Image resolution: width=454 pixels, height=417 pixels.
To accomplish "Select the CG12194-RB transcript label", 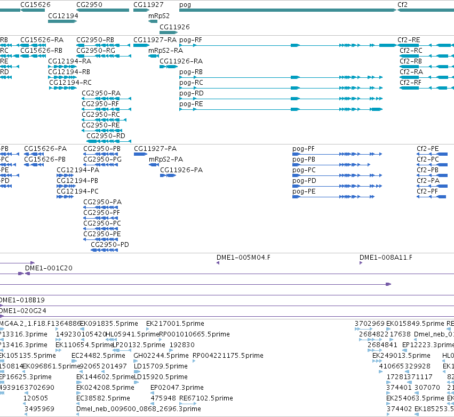I will click(69, 72).
